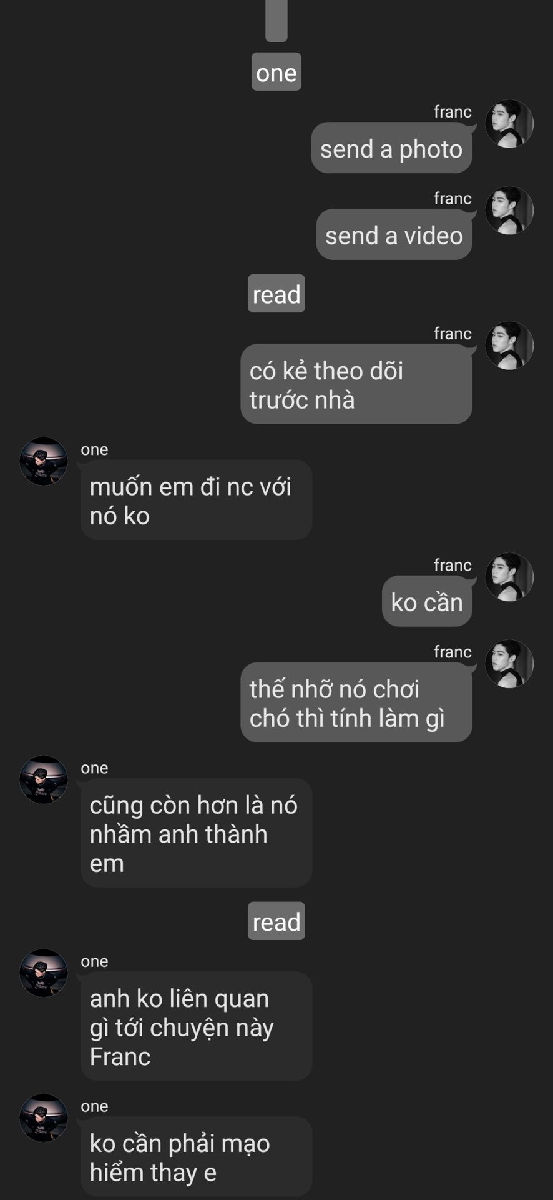Tap the 'franc' sender name above 'send a photo'

click(x=453, y=112)
